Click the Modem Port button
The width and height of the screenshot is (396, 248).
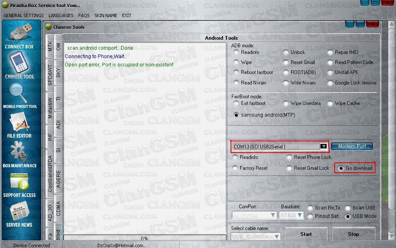coord(352,146)
